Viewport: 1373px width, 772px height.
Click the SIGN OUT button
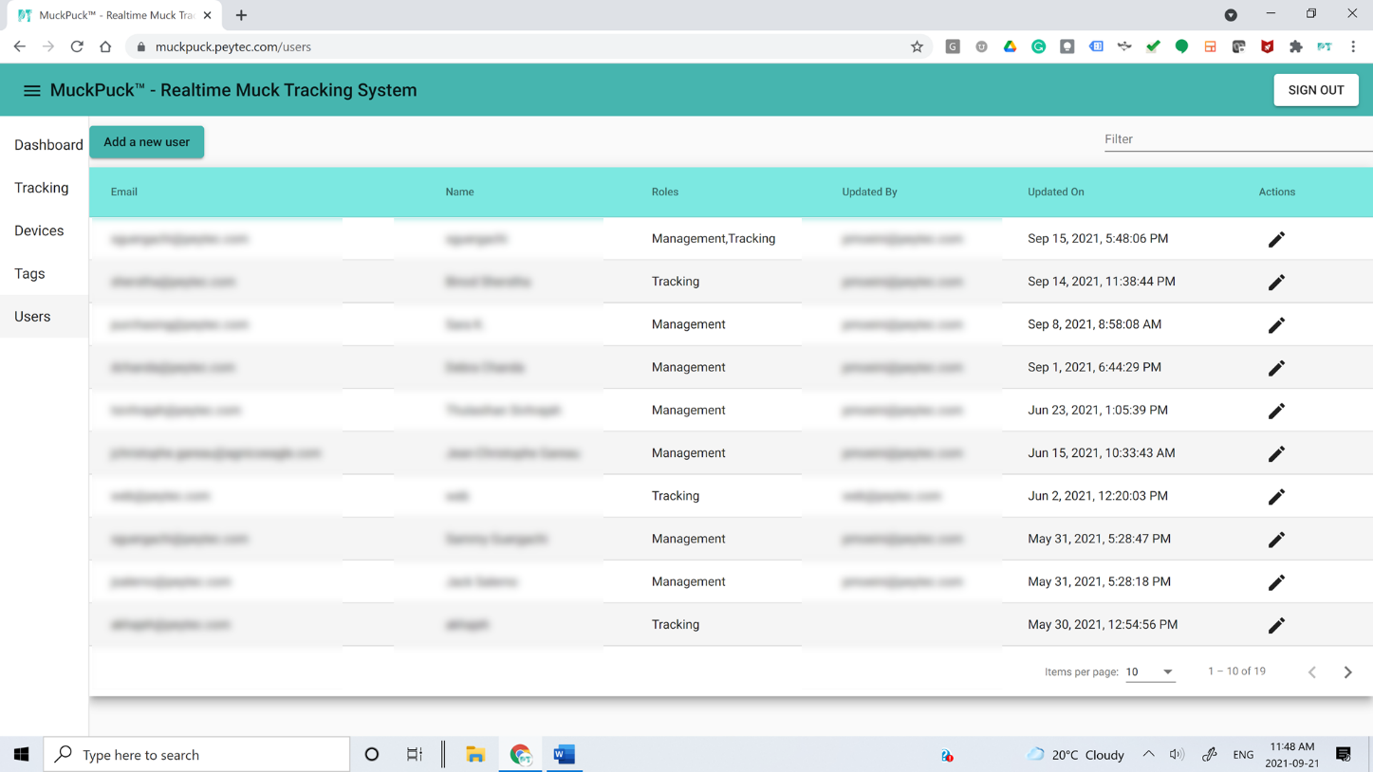(1315, 90)
